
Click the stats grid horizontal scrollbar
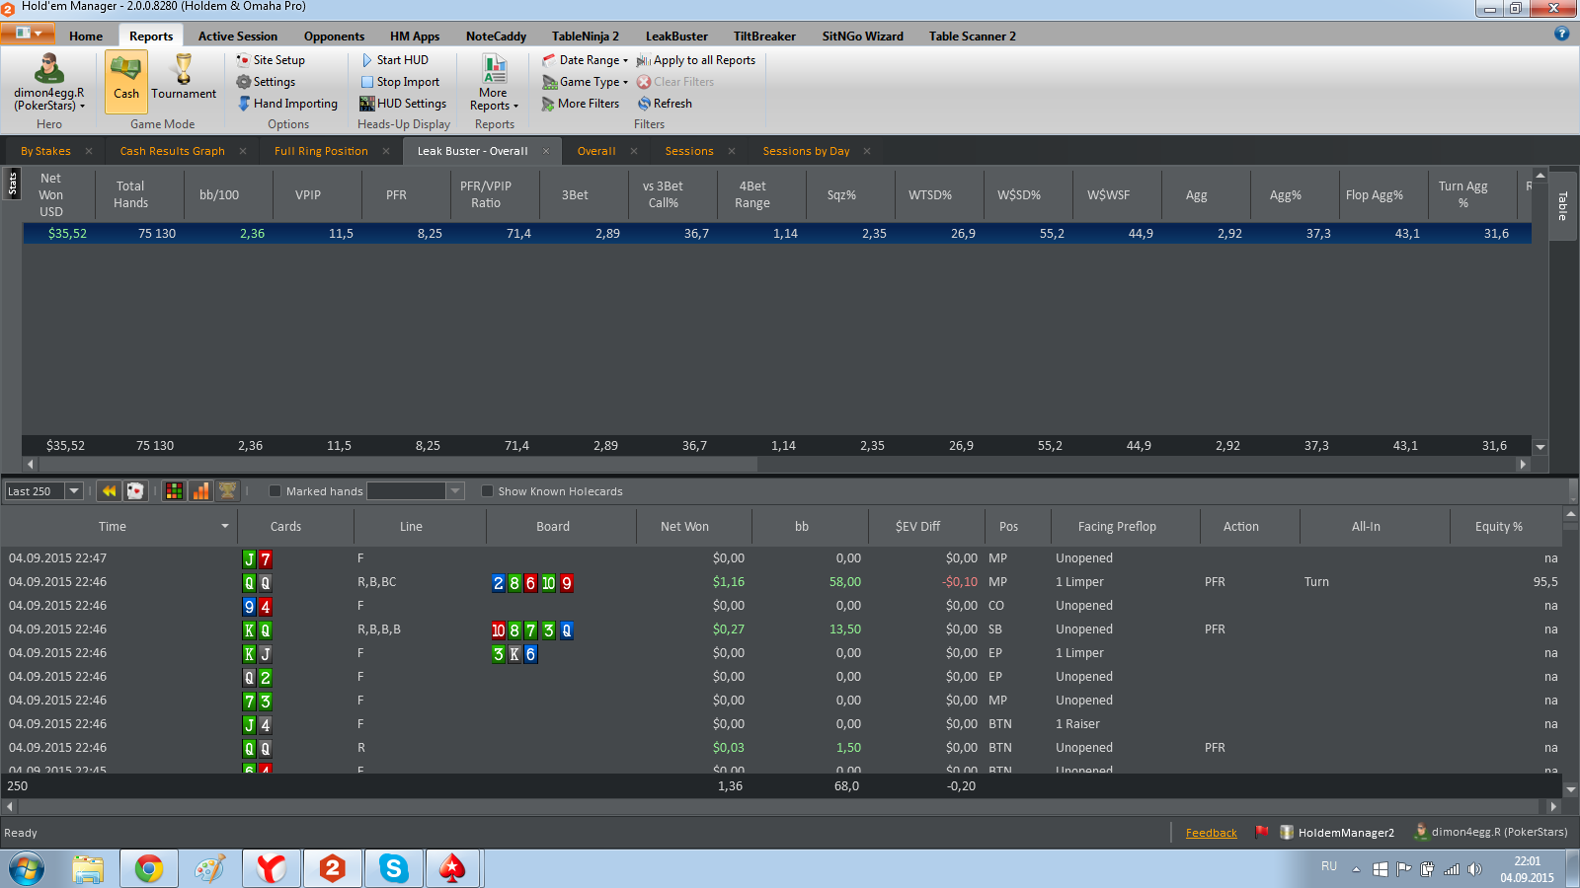point(397,464)
